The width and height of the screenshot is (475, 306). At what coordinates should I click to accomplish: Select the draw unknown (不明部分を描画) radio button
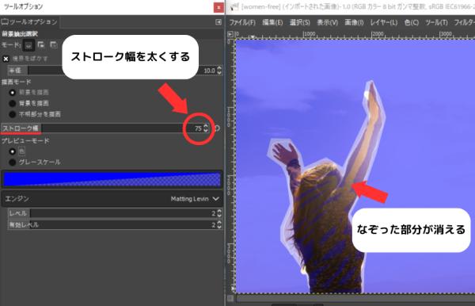pyautogui.click(x=13, y=114)
